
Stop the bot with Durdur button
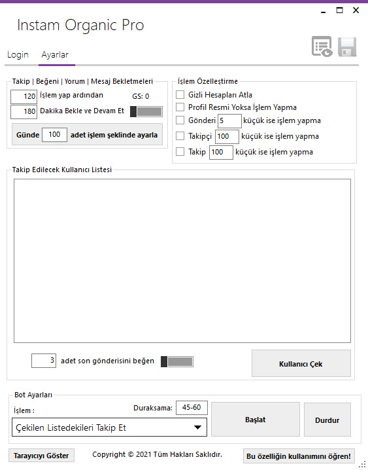pyautogui.click(x=327, y=420)
